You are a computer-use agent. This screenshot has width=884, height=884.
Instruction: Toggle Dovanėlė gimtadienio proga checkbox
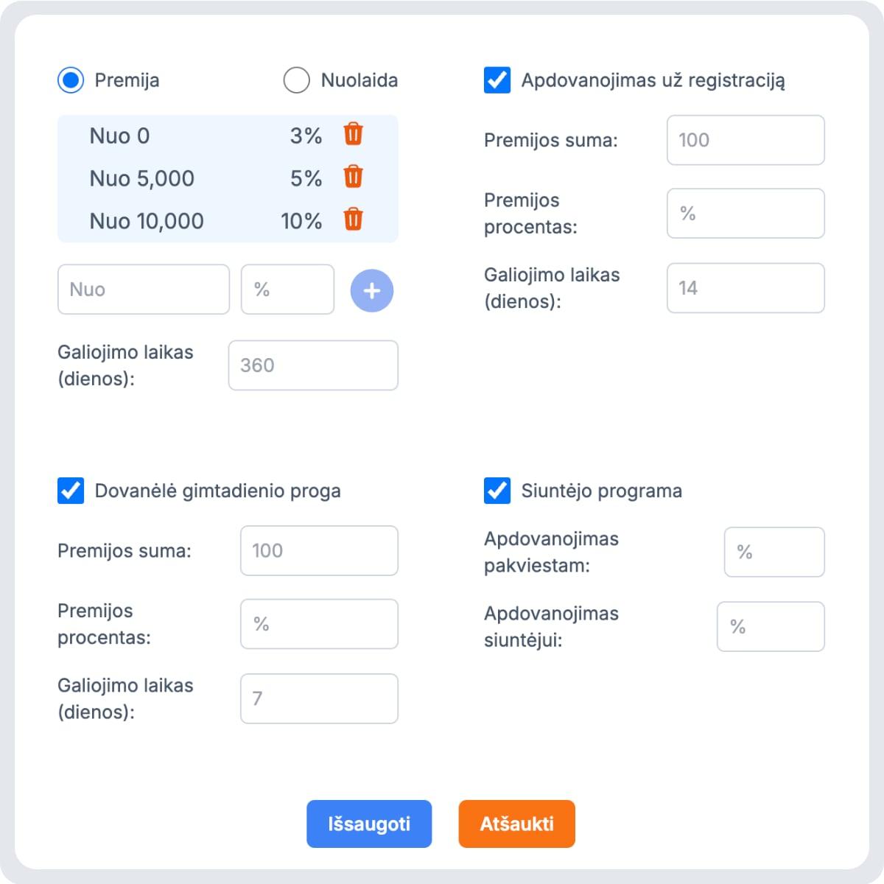(x=71, y=491)
